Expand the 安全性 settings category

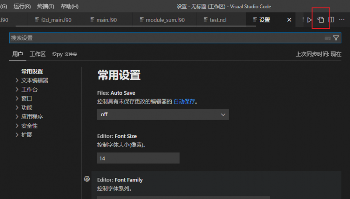point(29,126)
